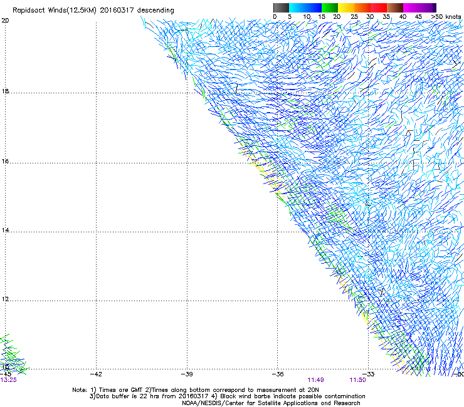
Task: Click the purple 13:25 time stamp
Action: coord(9,380)
